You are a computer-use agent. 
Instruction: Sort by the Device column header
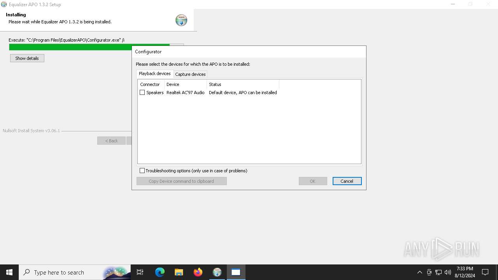[x=186, y=84]
